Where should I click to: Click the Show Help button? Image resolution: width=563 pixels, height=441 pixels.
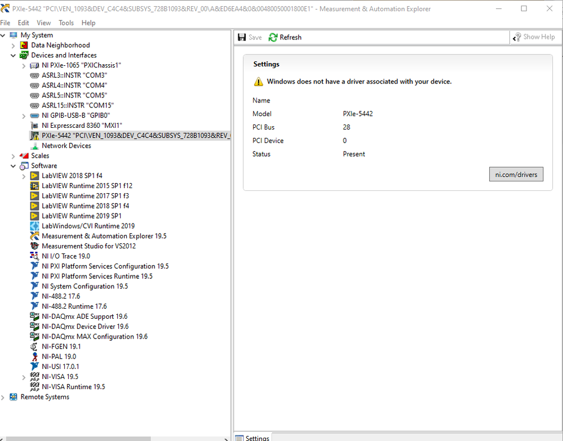534,37
